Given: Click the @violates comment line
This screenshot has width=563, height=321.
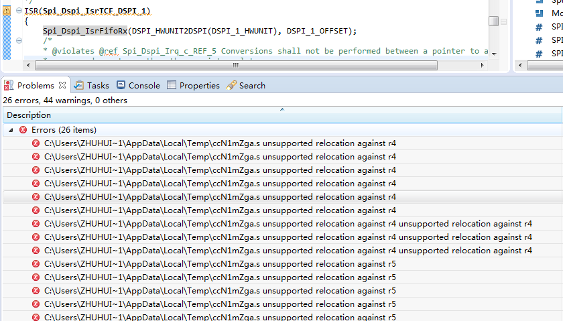Looking at the screenshot, I should (265, 51).
